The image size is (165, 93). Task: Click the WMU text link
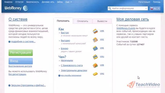pos(102,57)
